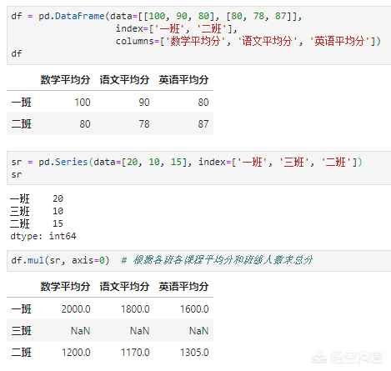The height and width of the screenshot is (371, 391).
Task: Click the 英语平均分 header in result table
Action: click(x=183, y=287)
